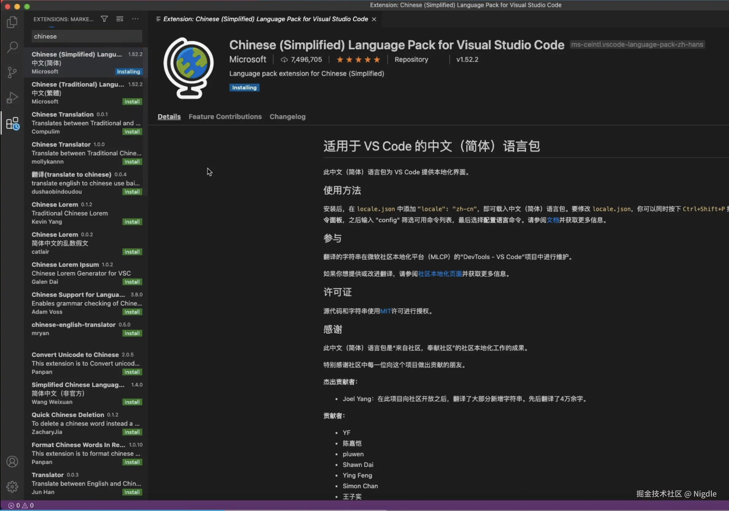
Task: Click the 文档 documentation link
Action: pos(553,220)
